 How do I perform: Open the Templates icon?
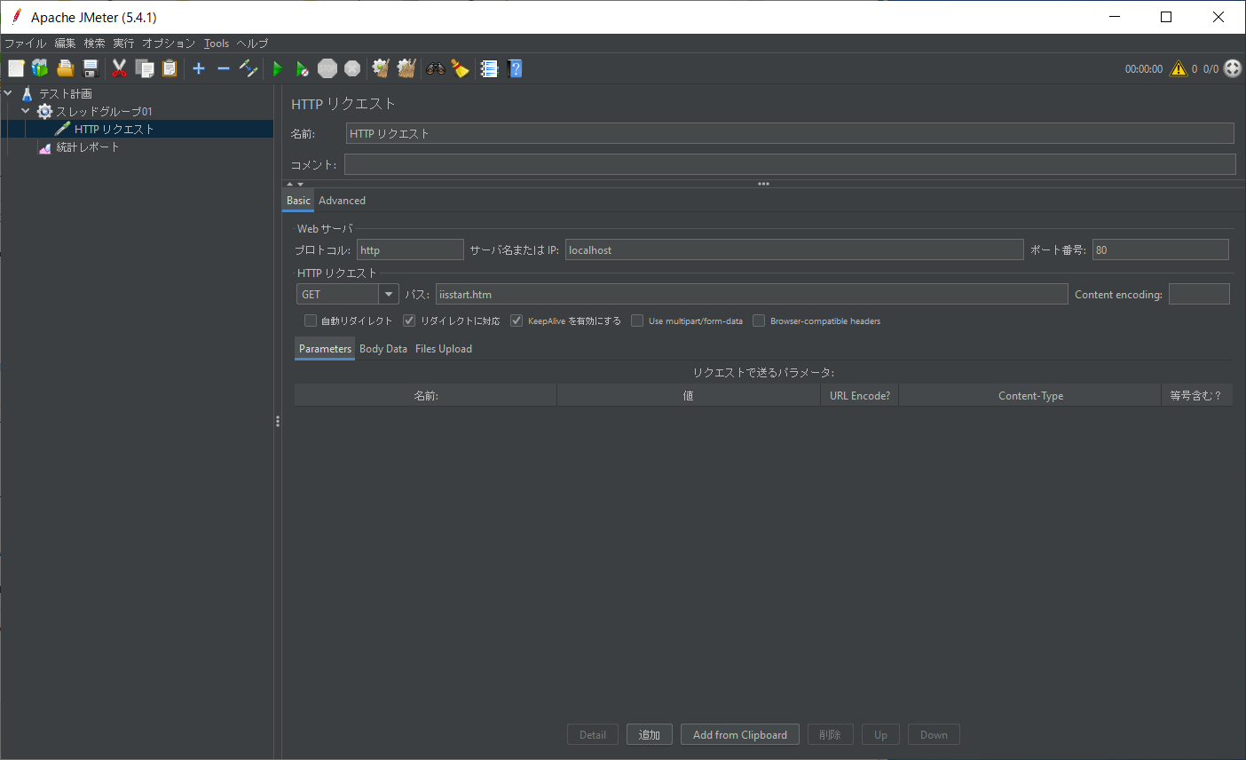40,68
